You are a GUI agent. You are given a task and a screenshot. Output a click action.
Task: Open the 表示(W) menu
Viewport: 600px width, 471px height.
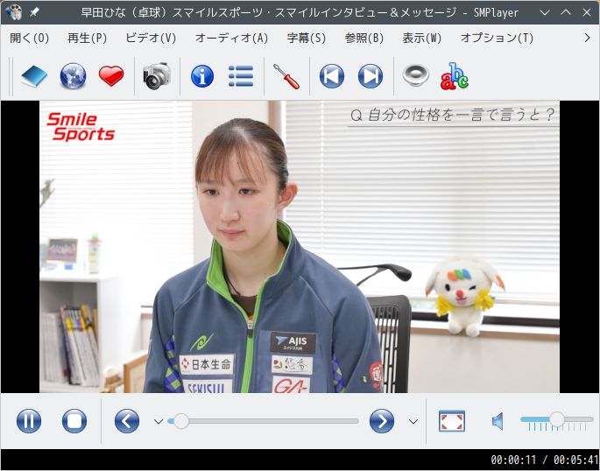click(421, 38)
